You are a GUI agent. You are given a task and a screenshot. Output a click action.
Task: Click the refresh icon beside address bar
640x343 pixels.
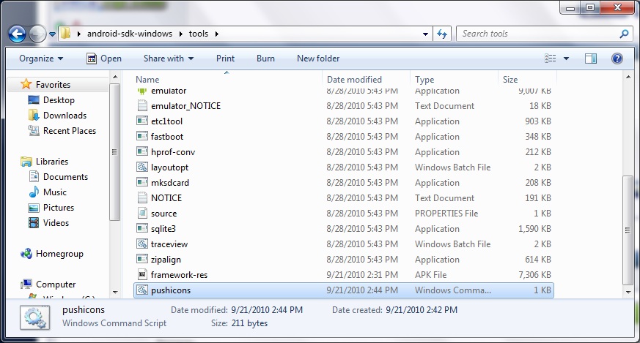[x=442, y=34]
